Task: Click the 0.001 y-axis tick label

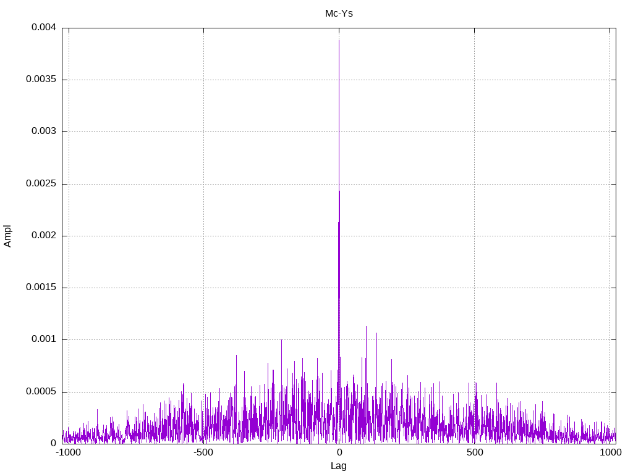Action: [x=44, y=339]
